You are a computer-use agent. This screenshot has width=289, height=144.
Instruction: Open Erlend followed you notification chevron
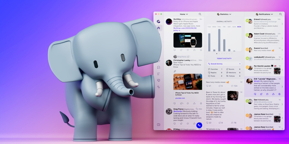[x=282, y=24]
